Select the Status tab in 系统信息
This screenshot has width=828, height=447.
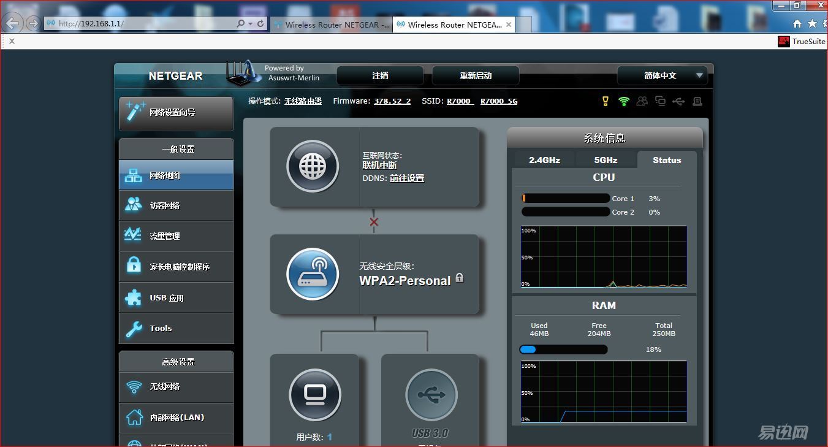pos(667,160)
